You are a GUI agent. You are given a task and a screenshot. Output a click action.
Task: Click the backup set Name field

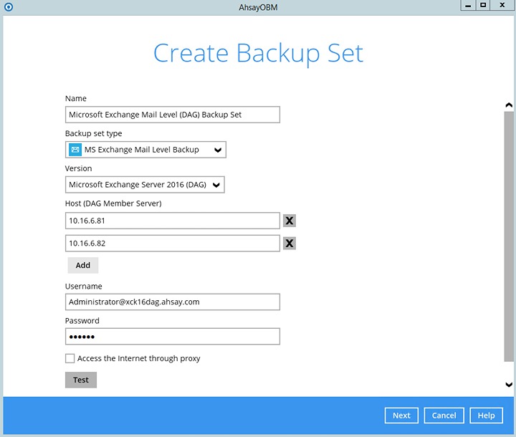pos(172,115)
